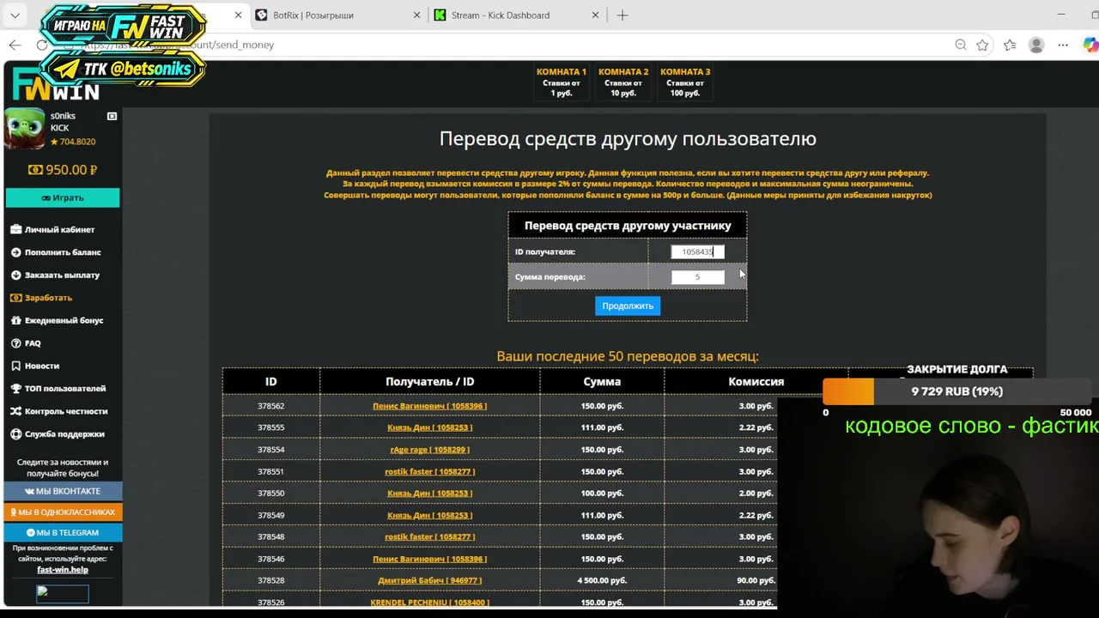Switch to the Stream - Kick Dashboard tab

[x=517, y=15]
